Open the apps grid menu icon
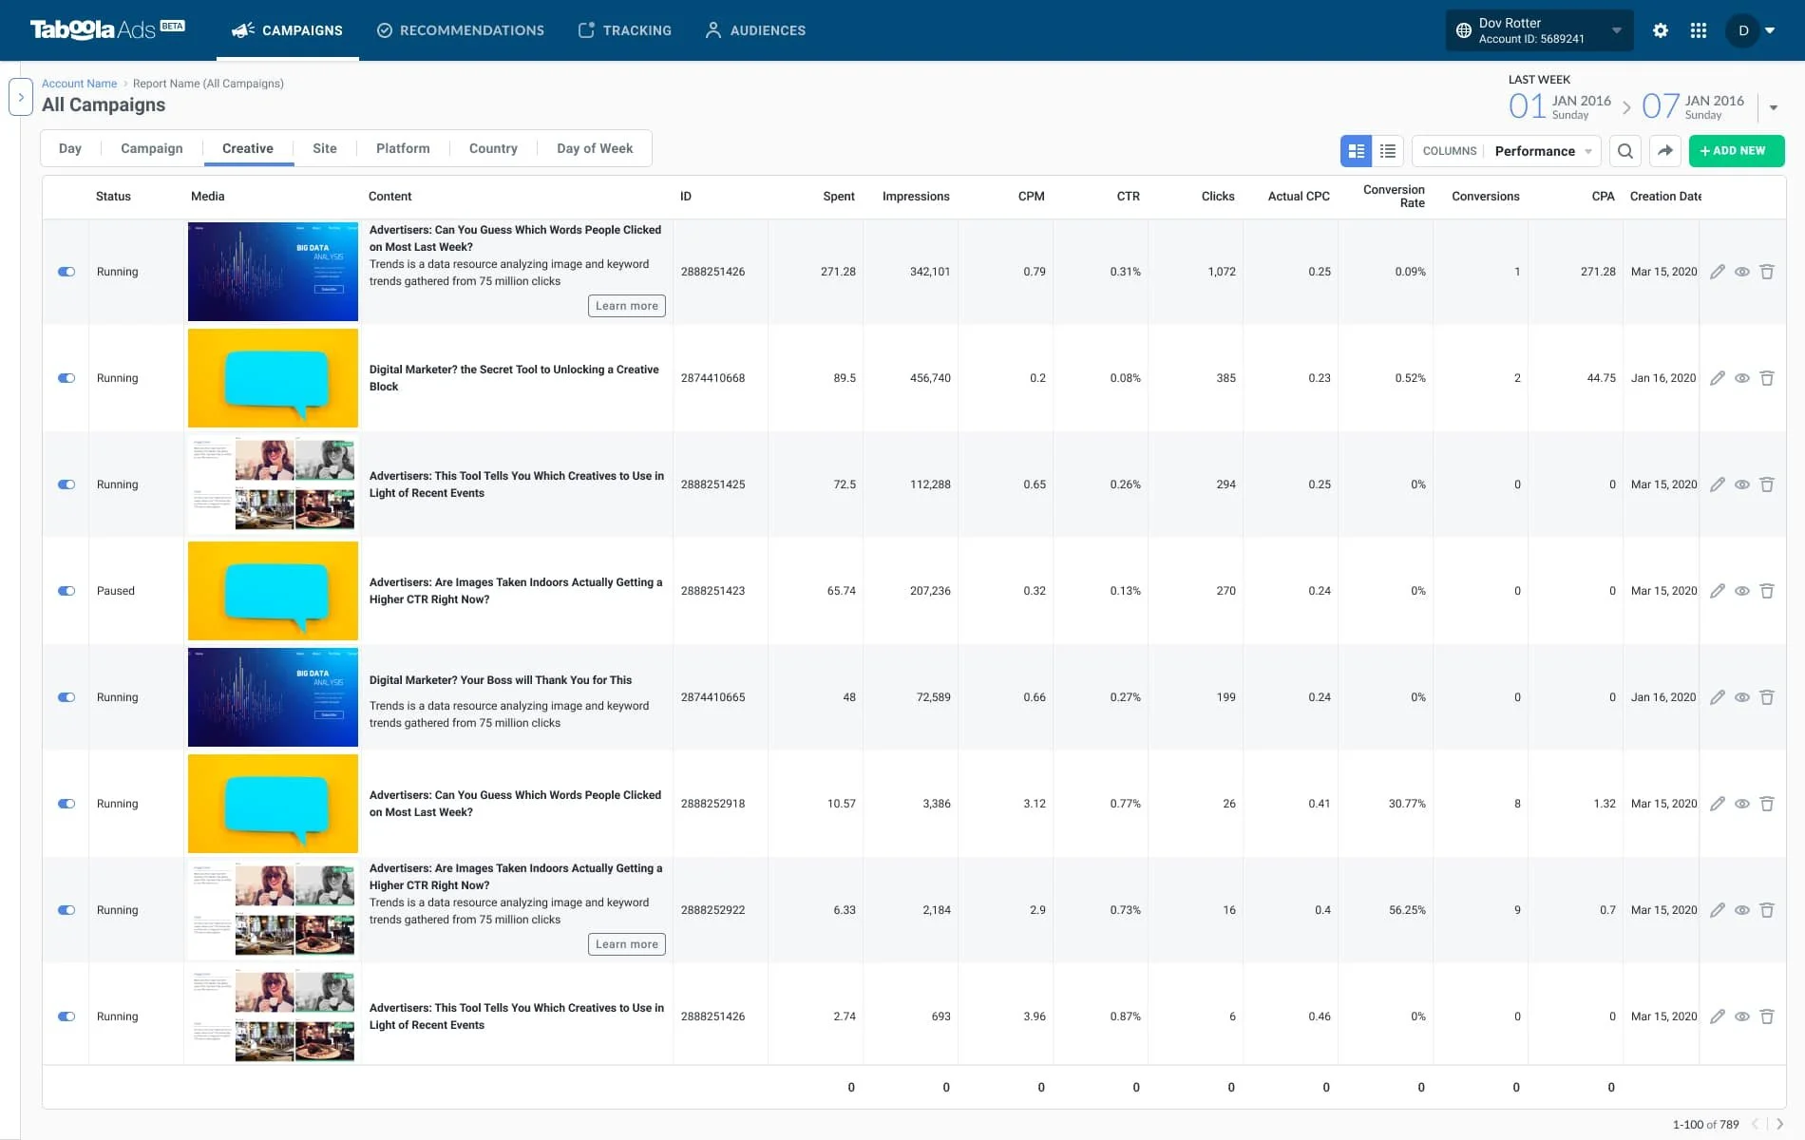Screen dimensions: 1805x1140 coord(1699,30)
